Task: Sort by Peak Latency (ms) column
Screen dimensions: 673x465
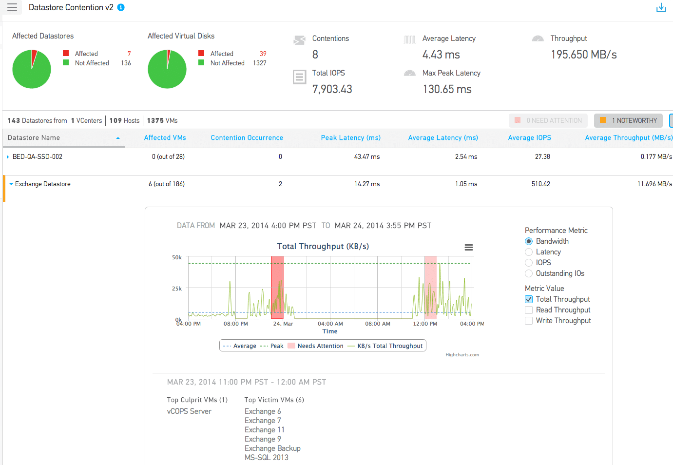Action: point(350,138)
